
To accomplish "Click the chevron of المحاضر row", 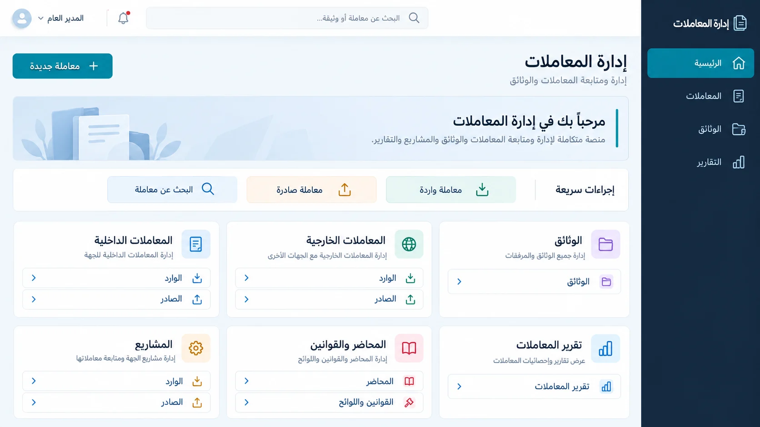I will [x=246, y=381].
